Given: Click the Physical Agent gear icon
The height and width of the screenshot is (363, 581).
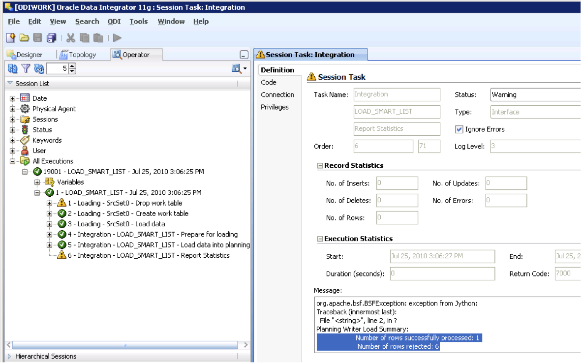Looking at the screenshot, I should pyautogui.click(x=25, y=109).
